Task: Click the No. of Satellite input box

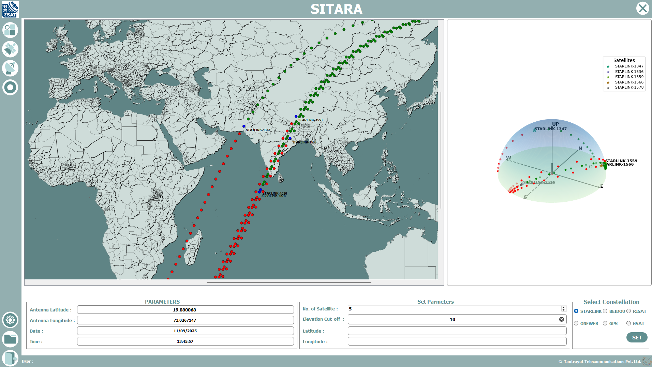Action: pos(454,309)
